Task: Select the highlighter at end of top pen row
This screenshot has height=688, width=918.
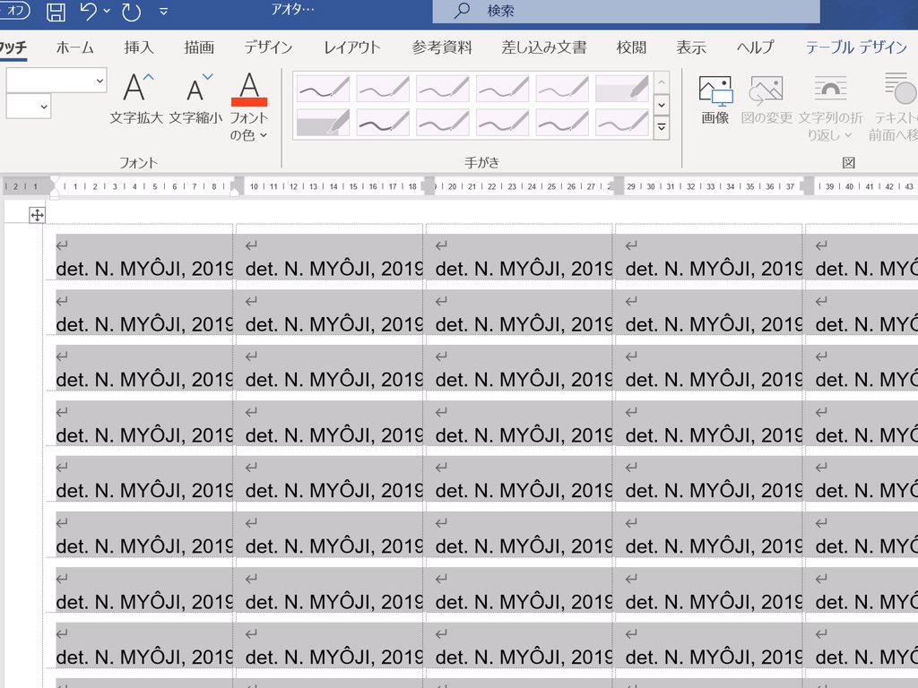Action: [x=622, y=89]
